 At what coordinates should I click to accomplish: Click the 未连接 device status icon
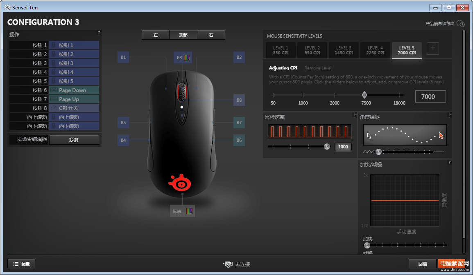coord(228,264)
